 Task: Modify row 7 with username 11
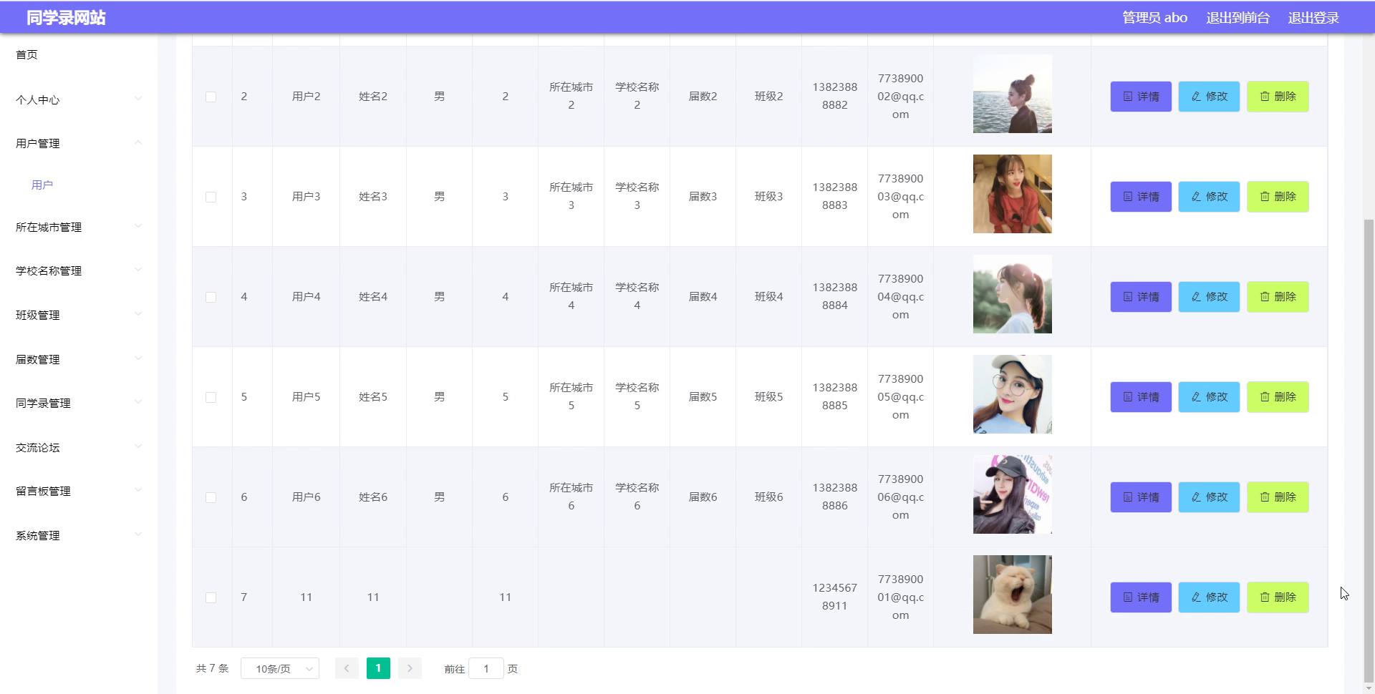tap(1209, 597)
